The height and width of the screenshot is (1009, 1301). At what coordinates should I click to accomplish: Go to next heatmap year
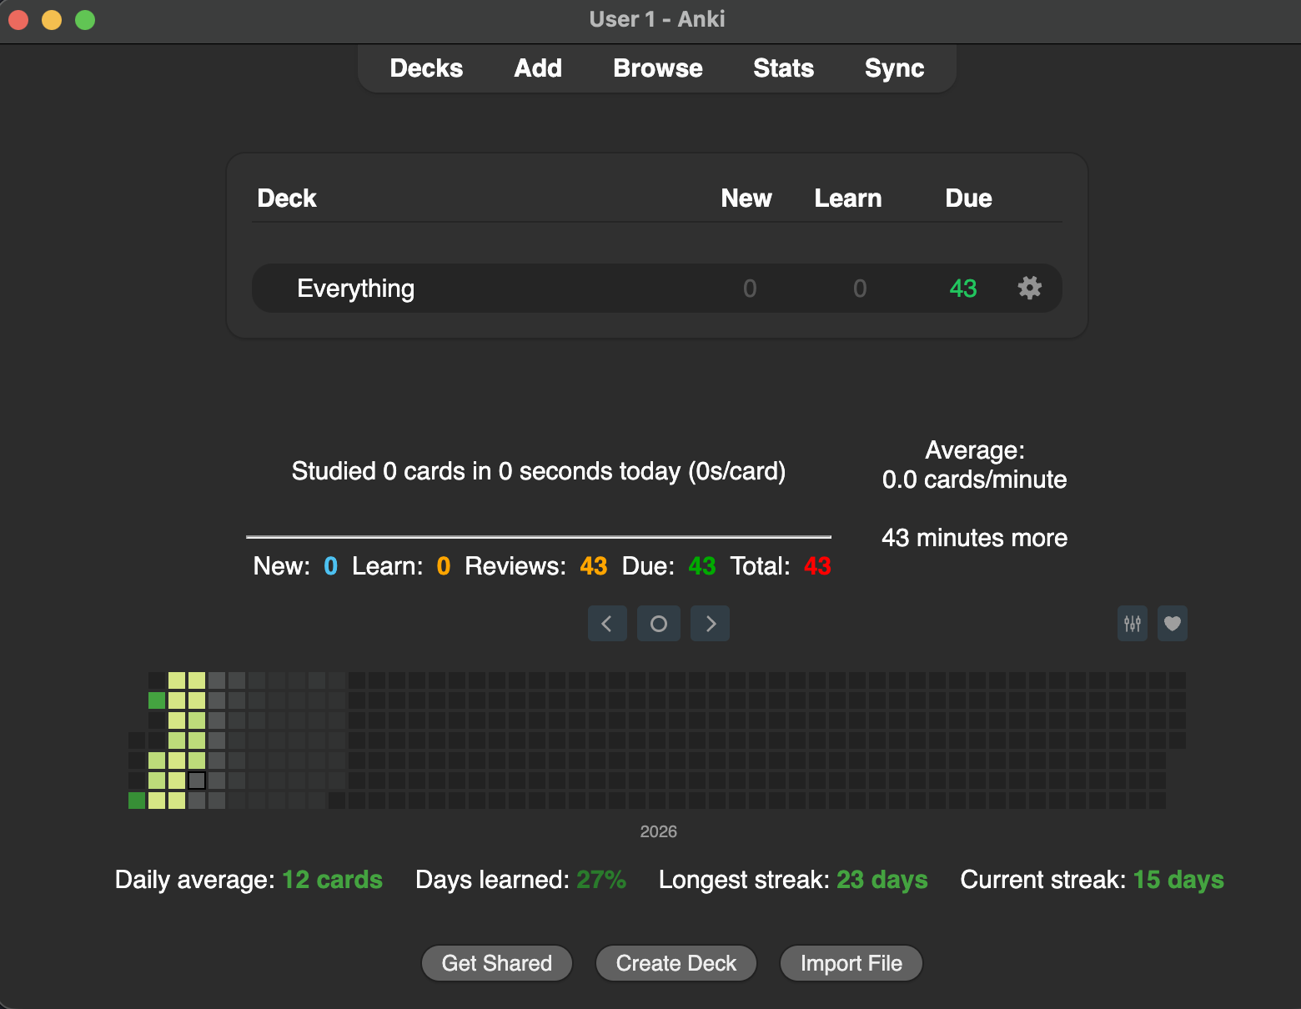point(711,624)
